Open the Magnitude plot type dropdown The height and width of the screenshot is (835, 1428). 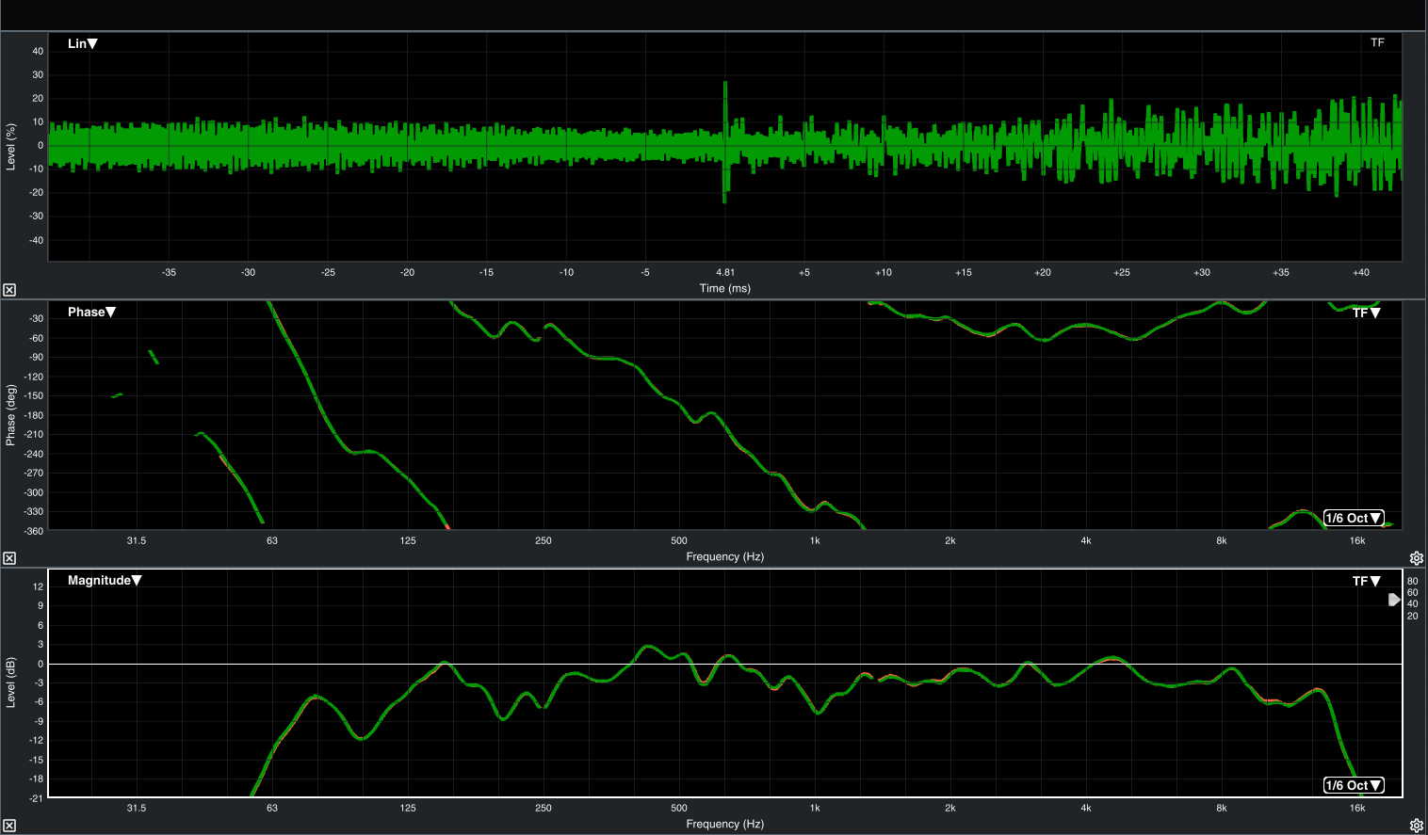(105, 580)
